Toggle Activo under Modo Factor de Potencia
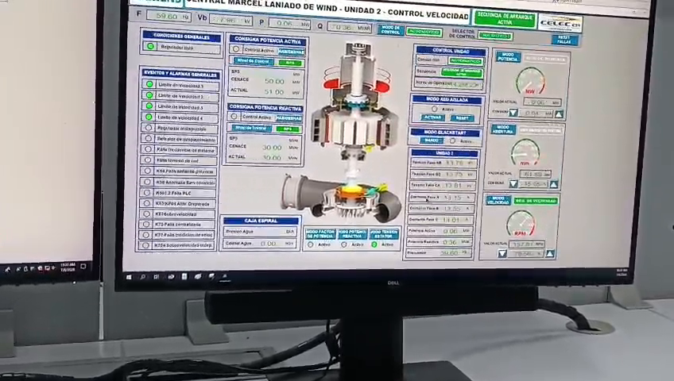The width and height of the screenshot is (674, 381). tap(310, 244)
